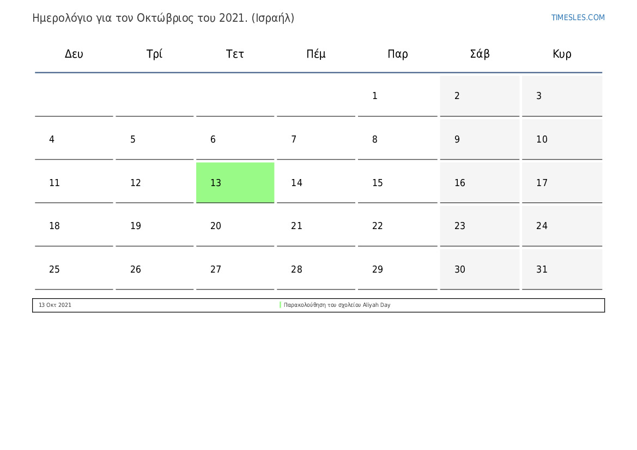Open the TIMESLES.COM link

click(x=578, y=17)
